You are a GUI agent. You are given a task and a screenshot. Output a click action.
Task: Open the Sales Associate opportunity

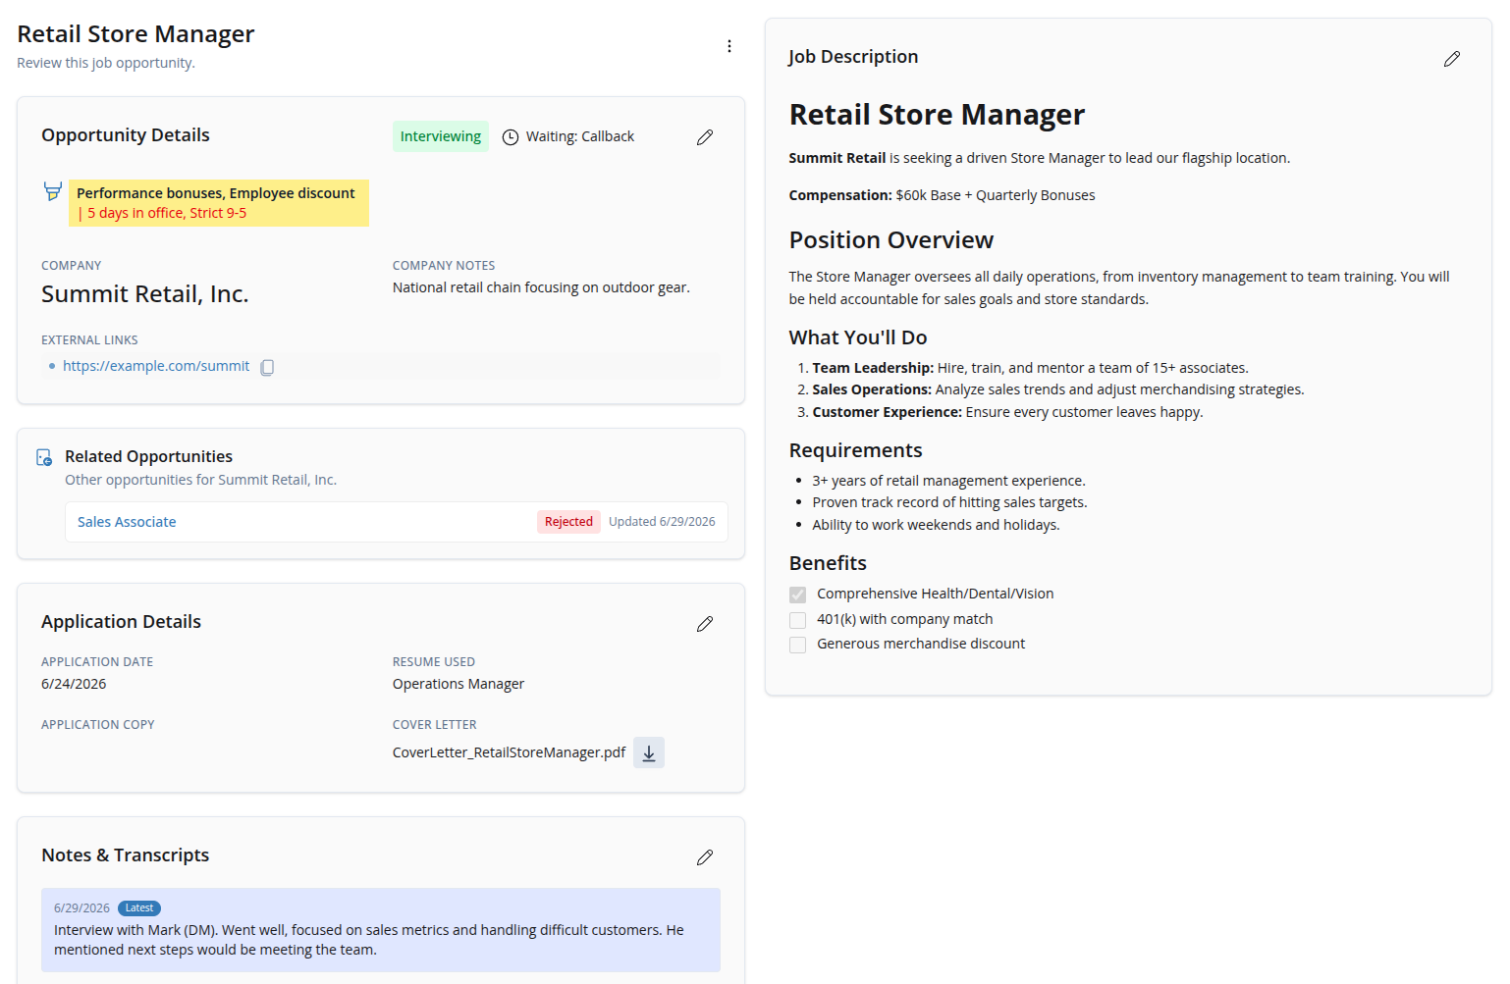pos(127,522)
